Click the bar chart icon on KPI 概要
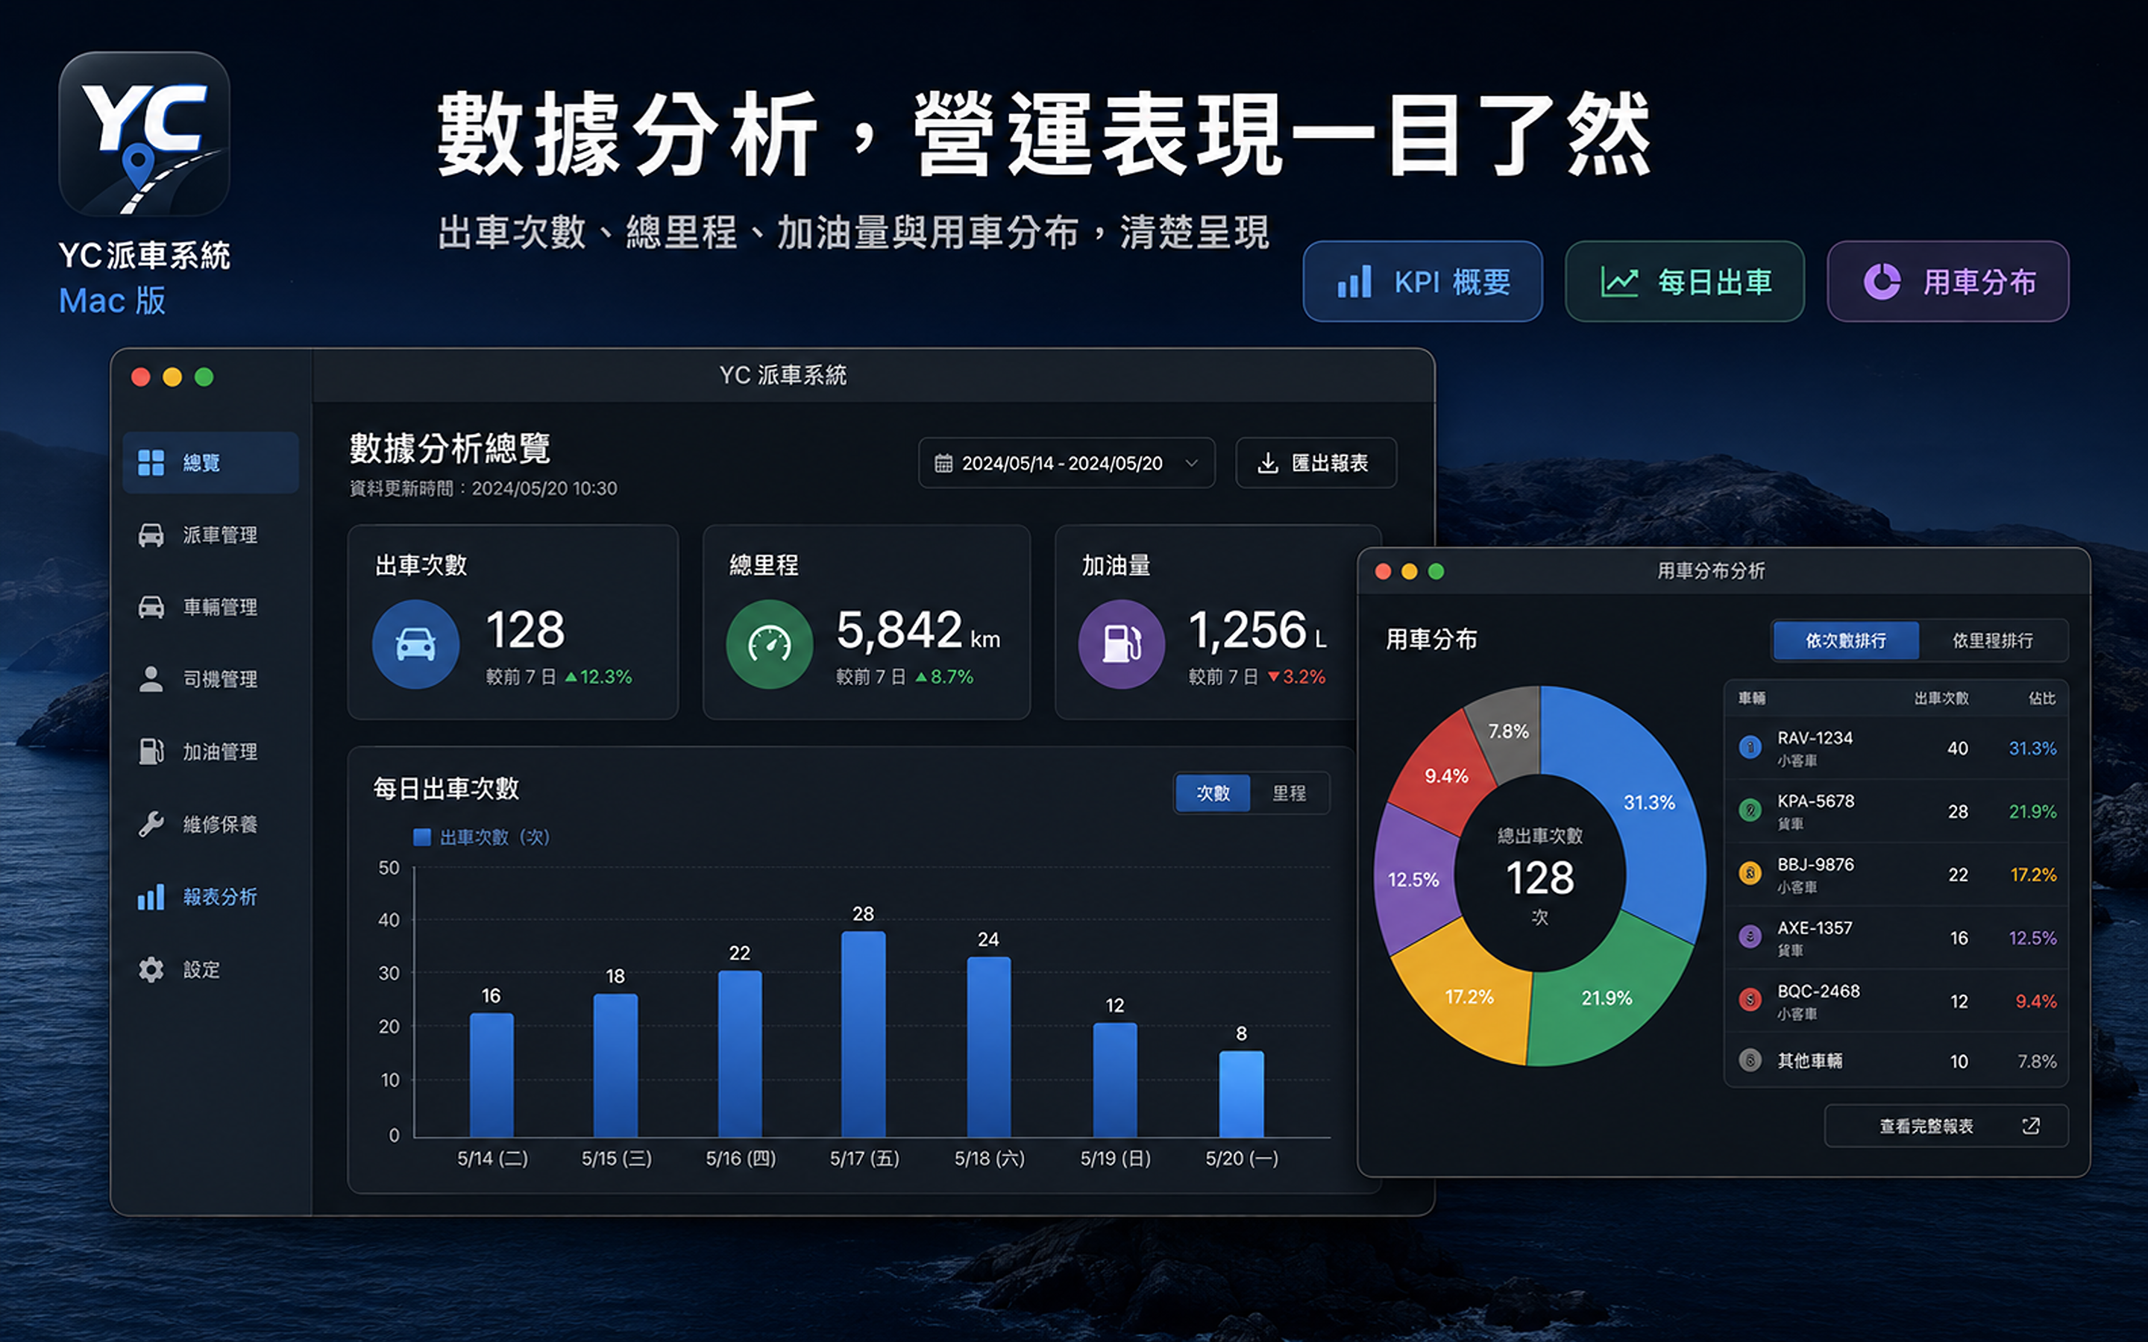 [x=1354, y=283]
